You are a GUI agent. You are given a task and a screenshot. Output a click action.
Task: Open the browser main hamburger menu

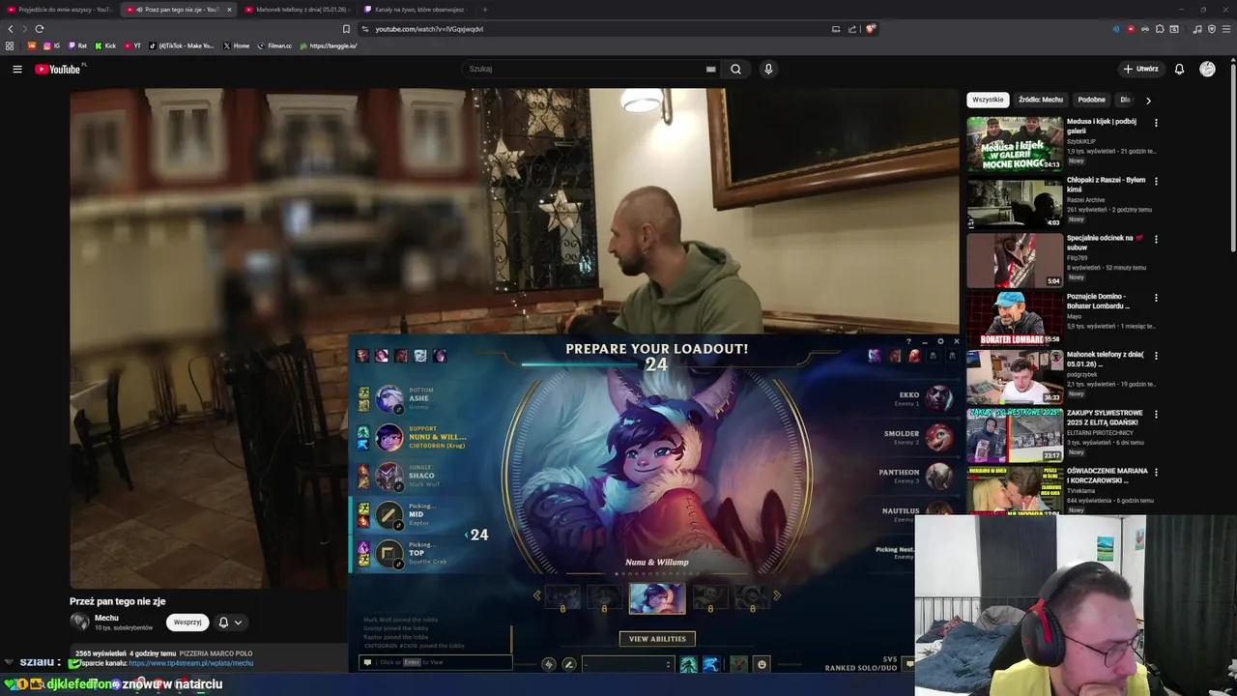(x=1225, y=29)
